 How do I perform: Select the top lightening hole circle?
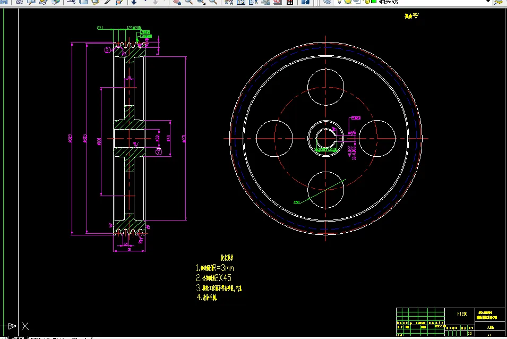(x=325, y=87)
